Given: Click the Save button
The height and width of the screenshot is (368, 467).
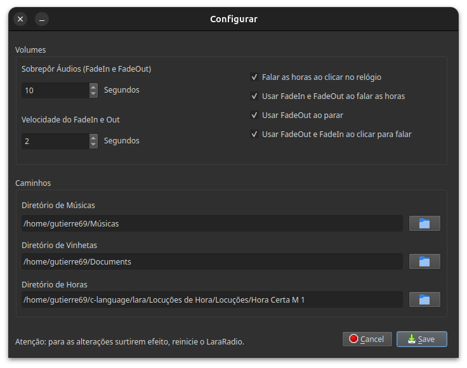Looking at the screenshot, I should 422,339.
